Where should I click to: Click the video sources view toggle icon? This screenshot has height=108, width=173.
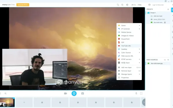(165, 60)
